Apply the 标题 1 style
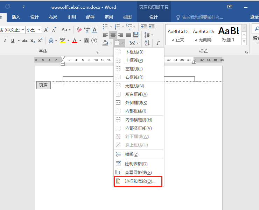The image size is (259, 210). pos(229,35)
